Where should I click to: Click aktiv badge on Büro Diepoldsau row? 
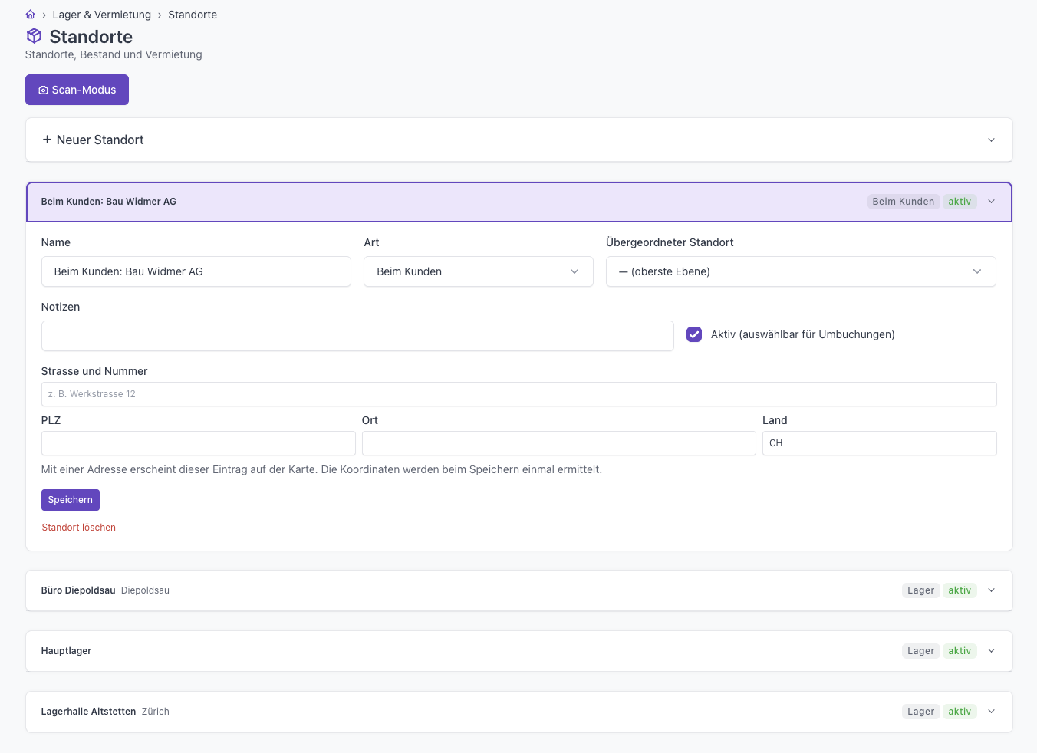click(960, 590)
